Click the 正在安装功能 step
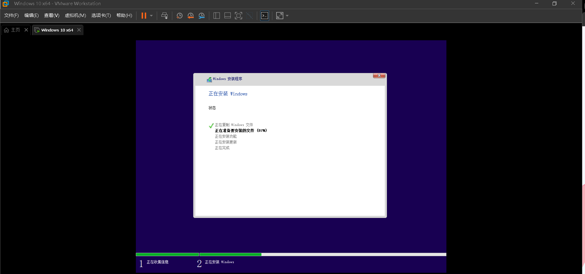The height and width of the screenshot is (274, 585). pos(226,136)
